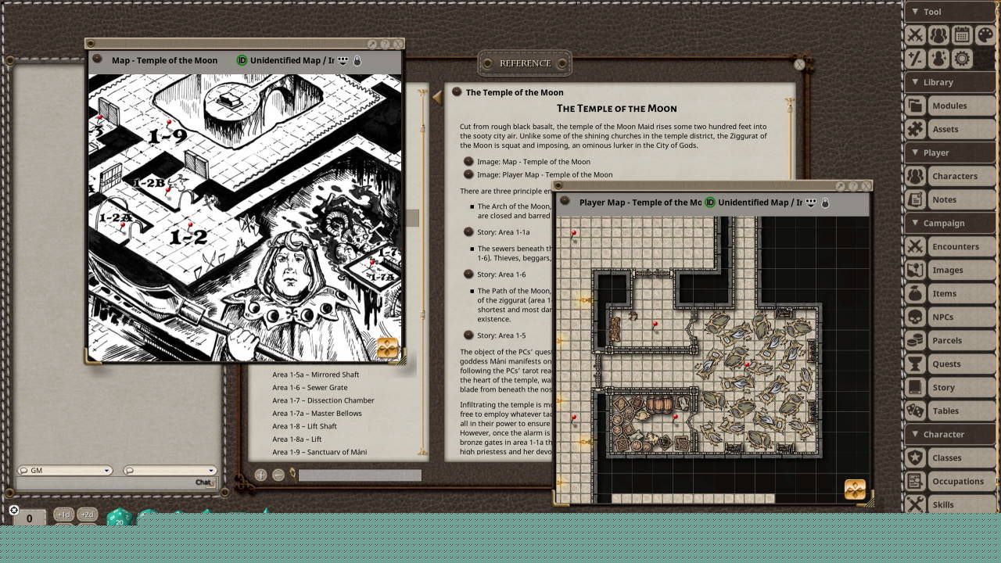Click the Quests goblet icon
Screen dimensions: 1001x563
(915, 364)
